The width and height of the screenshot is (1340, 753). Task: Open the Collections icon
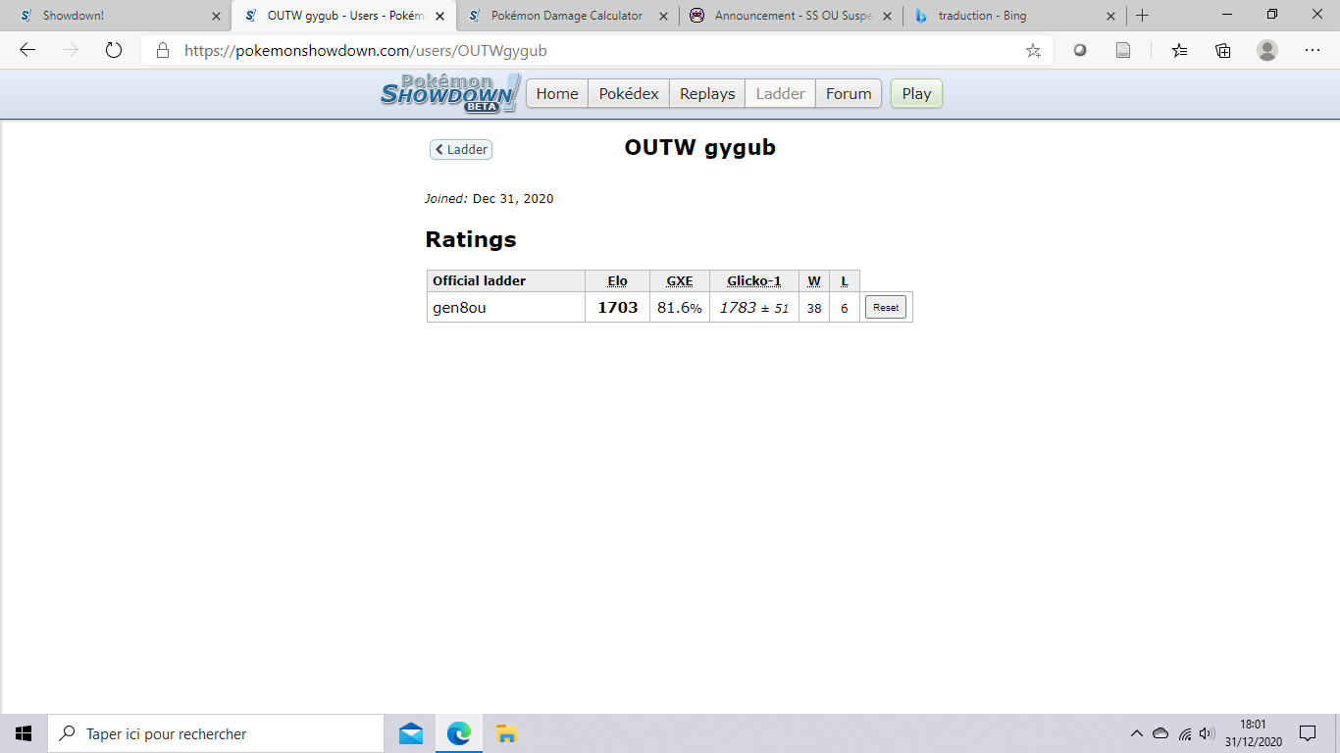click(x=1222, y=50)
